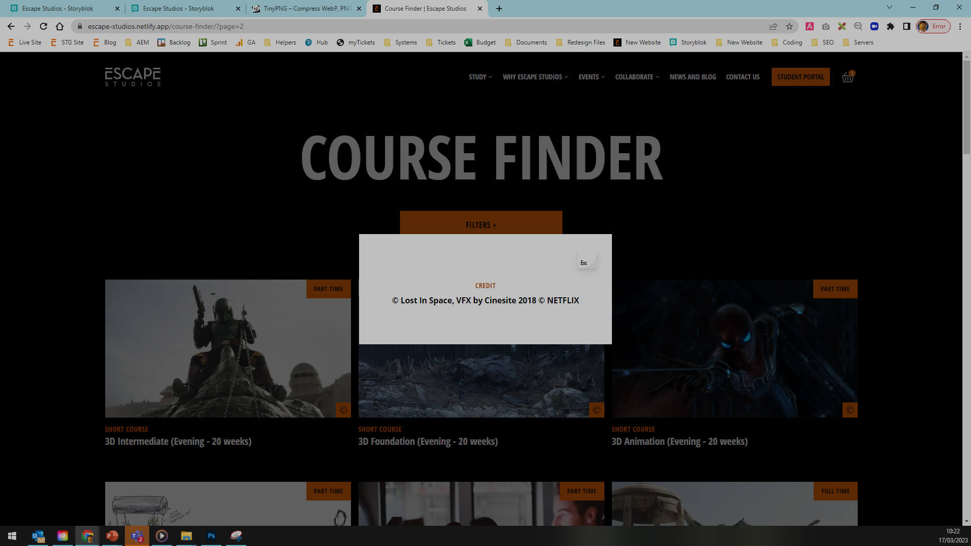Open PowerPoint from the taskbar

tap(112, 536)
